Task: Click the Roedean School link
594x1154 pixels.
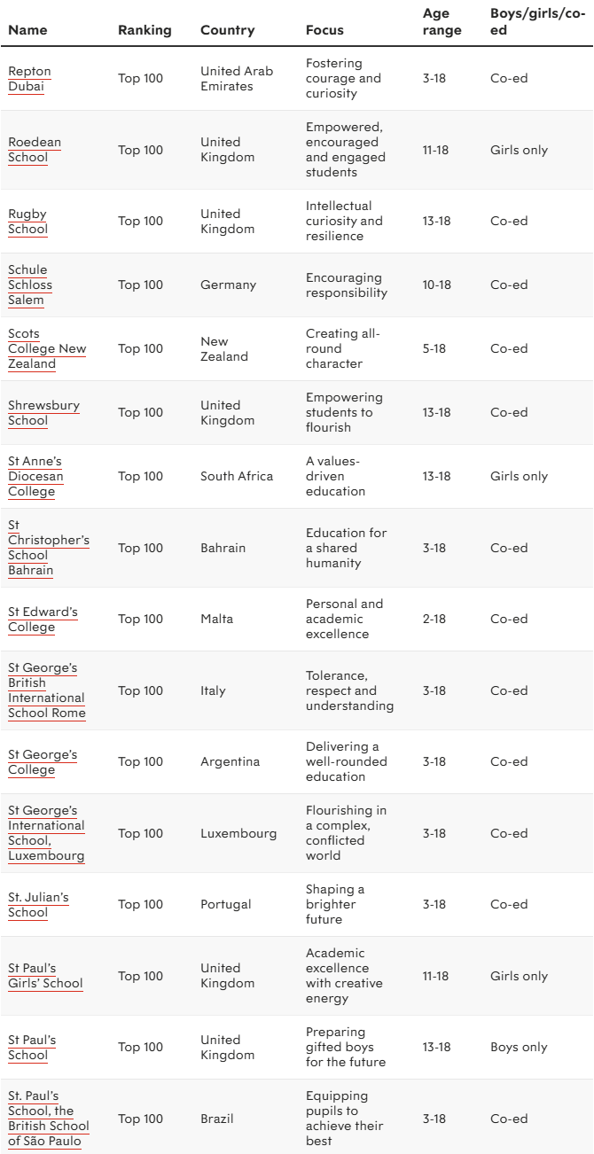Action: 35,150
